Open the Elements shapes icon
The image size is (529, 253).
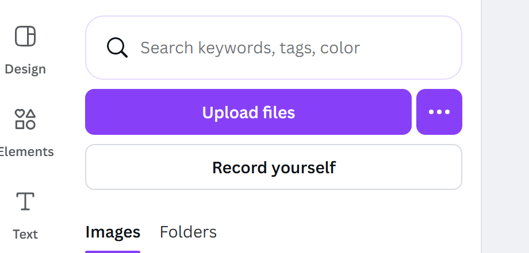click(x=25, y=119)
